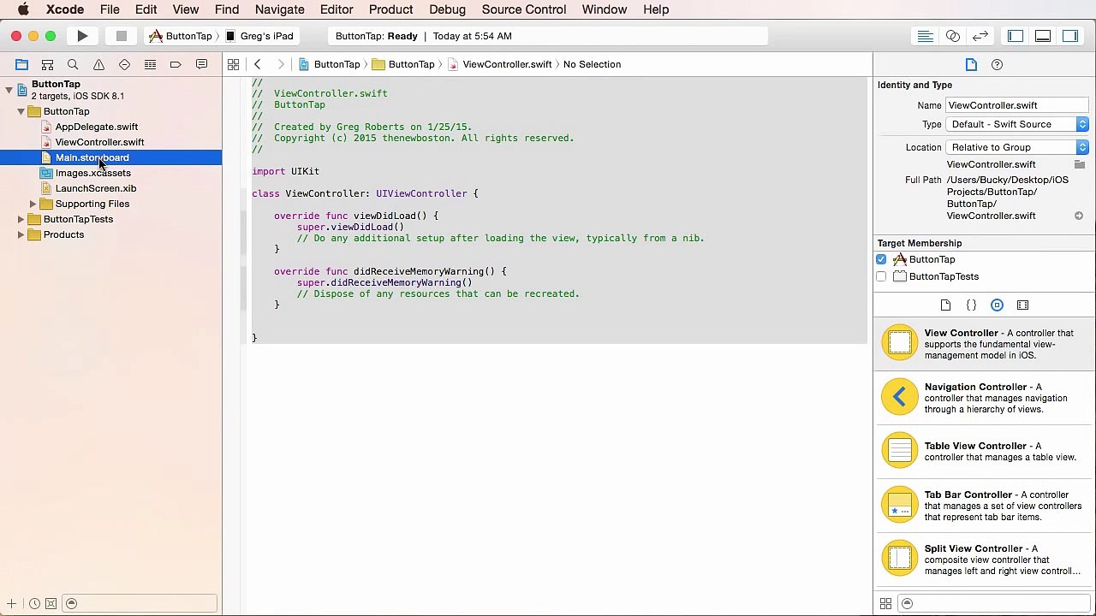Open the Navigate menu
This screenshot has width=1096, height=616.
pos(279,9)
